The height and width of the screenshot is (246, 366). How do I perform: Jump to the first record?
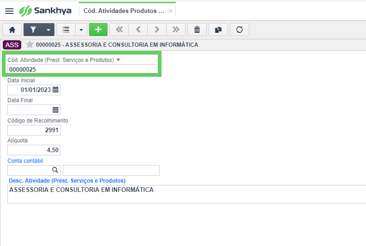pyautogui.click(x=119, y=30)
